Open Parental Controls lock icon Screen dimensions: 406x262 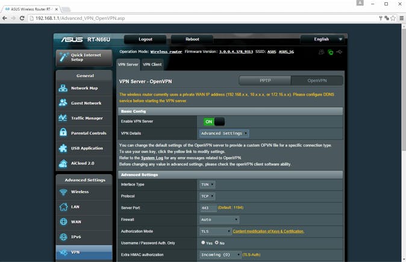[x=63, y=133]
